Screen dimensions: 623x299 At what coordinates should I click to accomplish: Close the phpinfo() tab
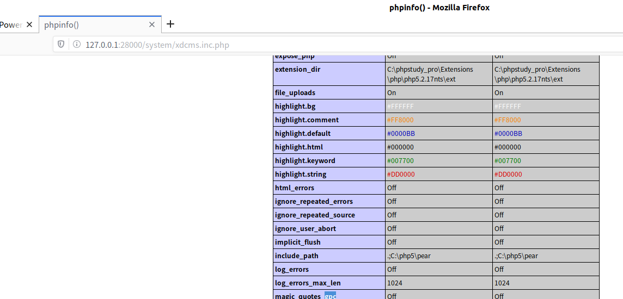point(152,24)
